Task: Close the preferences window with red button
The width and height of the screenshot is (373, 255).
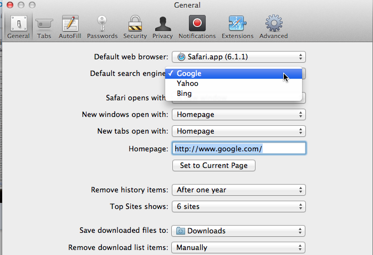Action: click(x=10, y=5)
